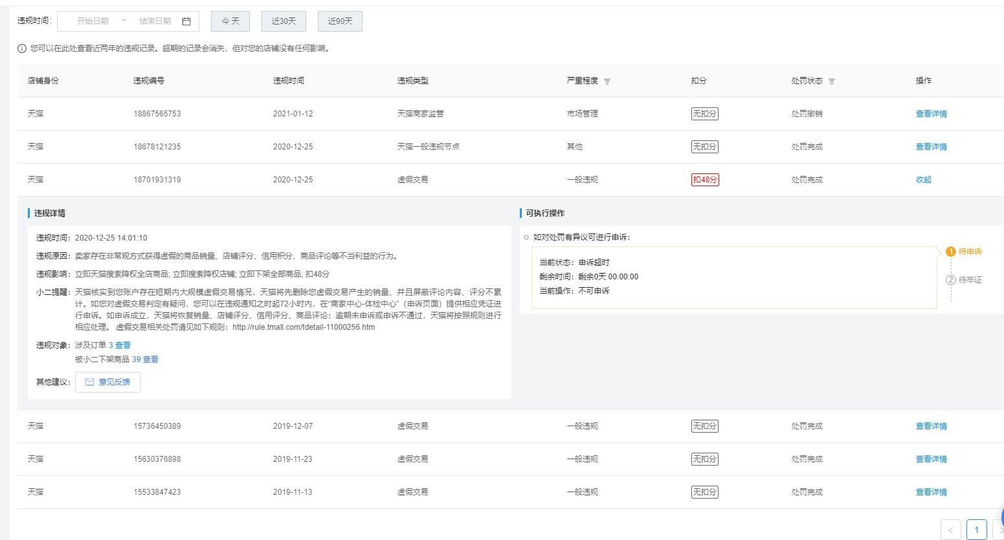Click the 开始日期 start date field

tap(93, 21)
